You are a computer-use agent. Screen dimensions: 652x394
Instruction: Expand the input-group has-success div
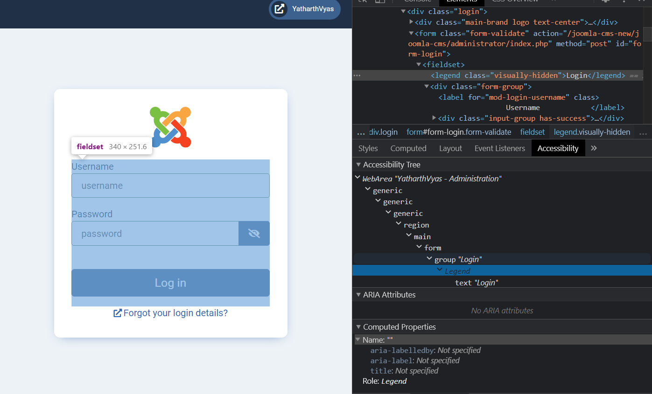[435, 118]
